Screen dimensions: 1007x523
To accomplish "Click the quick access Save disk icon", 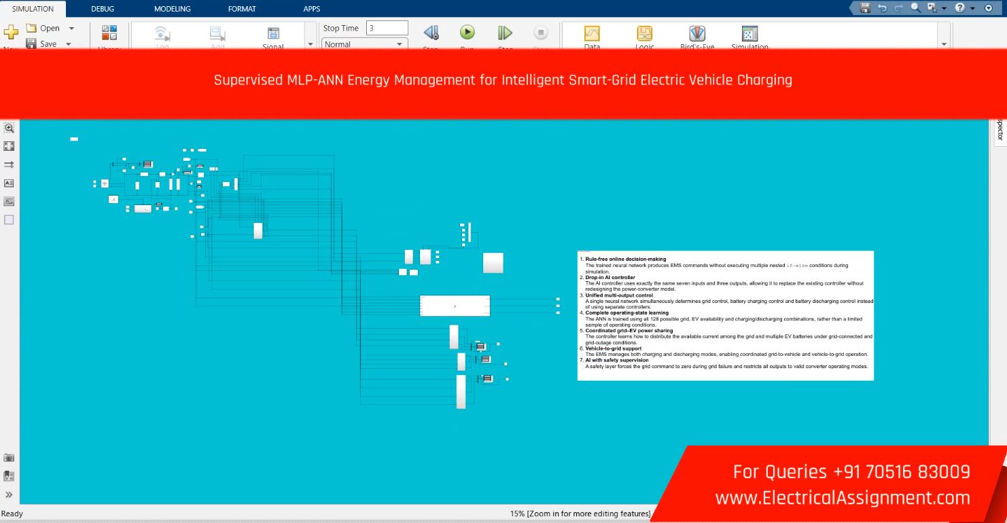I will [x=865, y=8].
